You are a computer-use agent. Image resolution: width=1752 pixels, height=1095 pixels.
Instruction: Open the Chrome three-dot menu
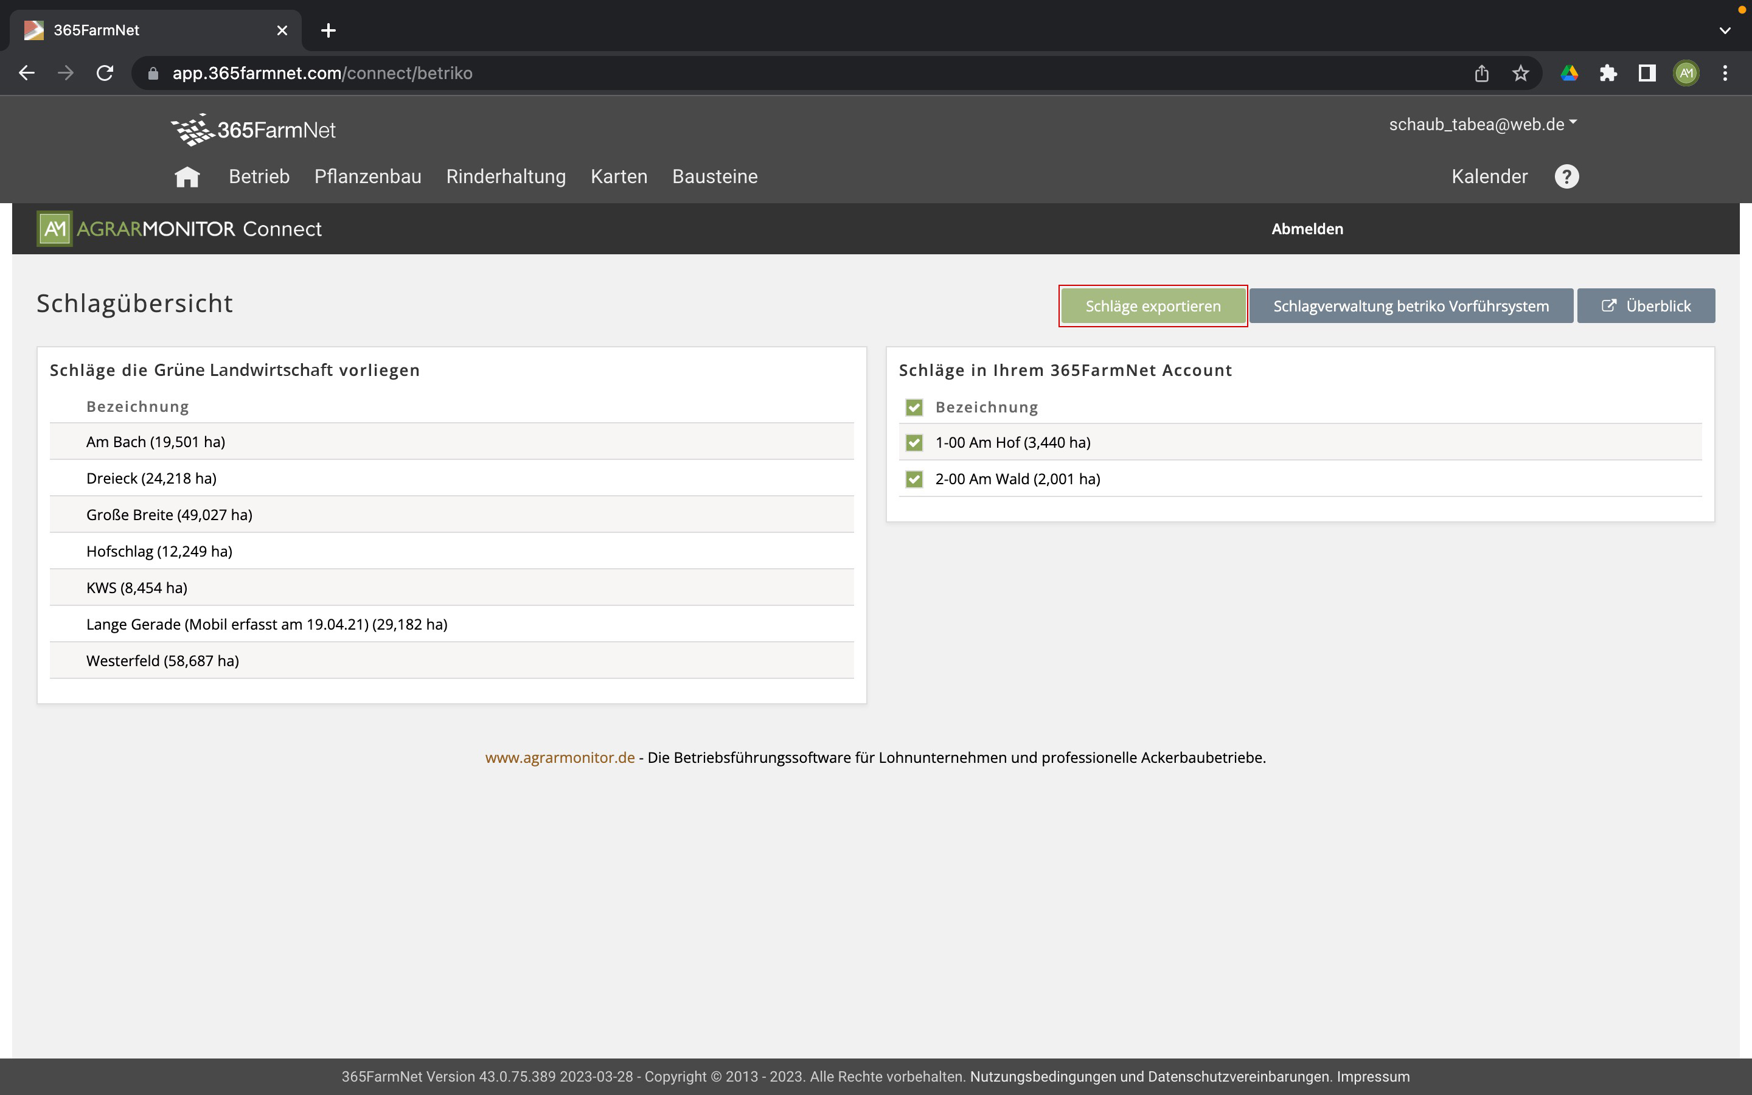[x=1725, y=73]
